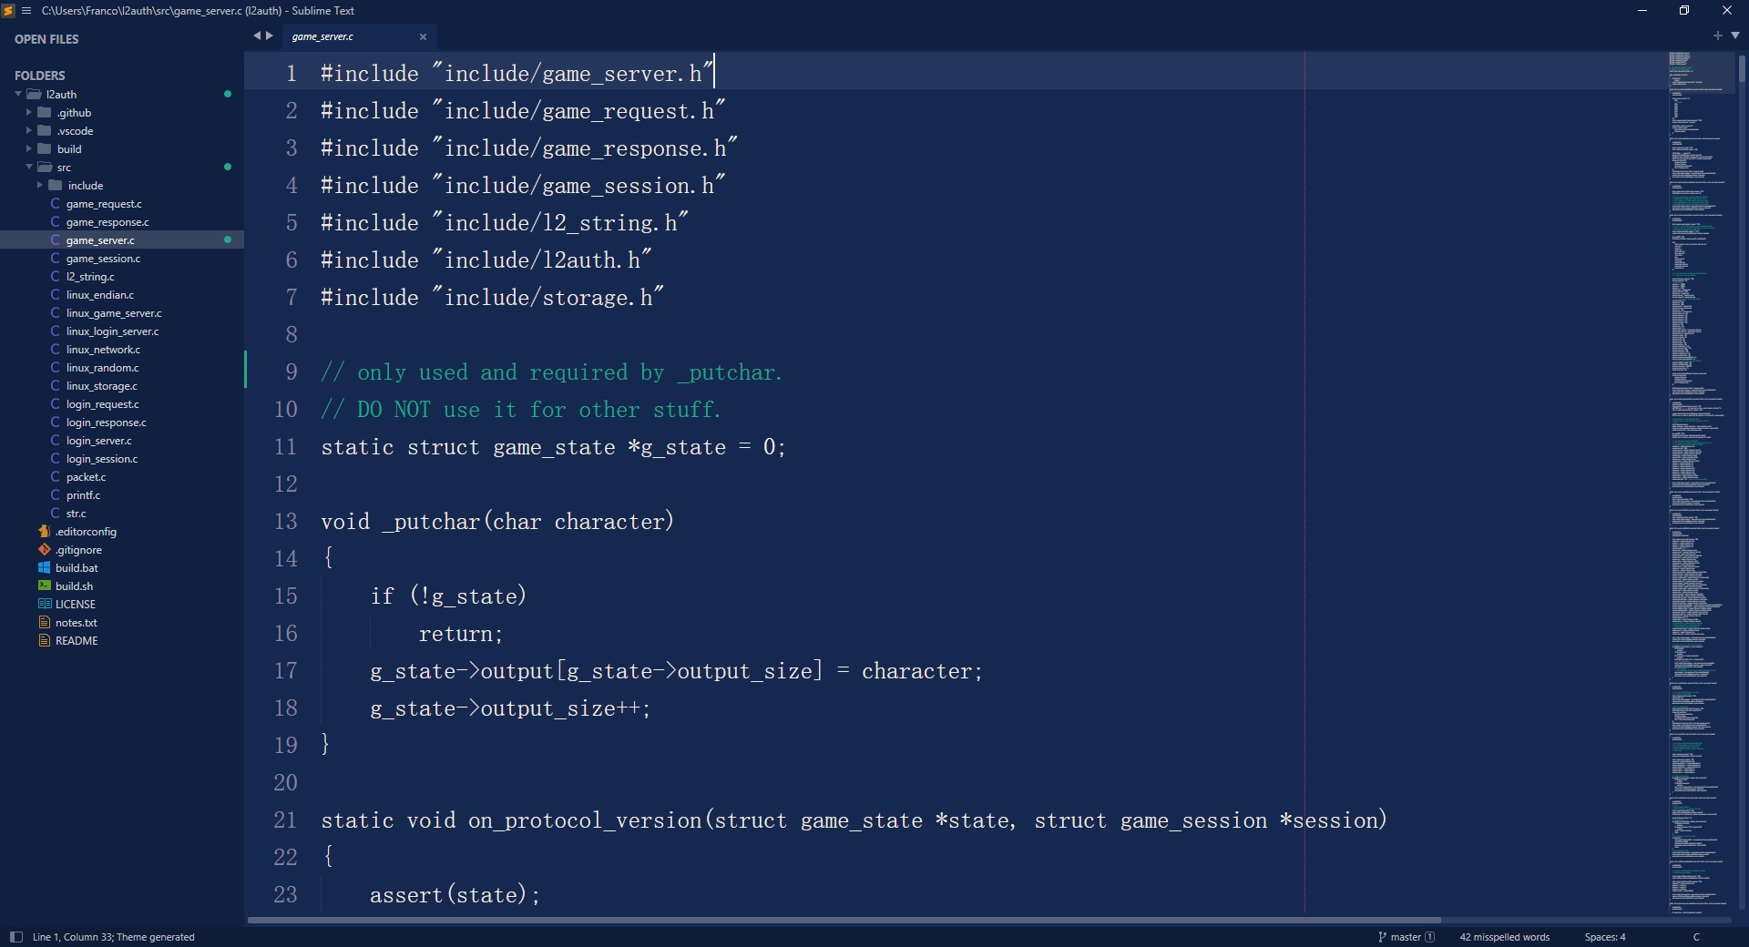Navigate back with the left tab arrow

(257, 36)
